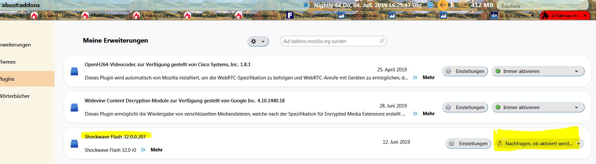Switch to tab 7 DAX-Verlauf

310,15
